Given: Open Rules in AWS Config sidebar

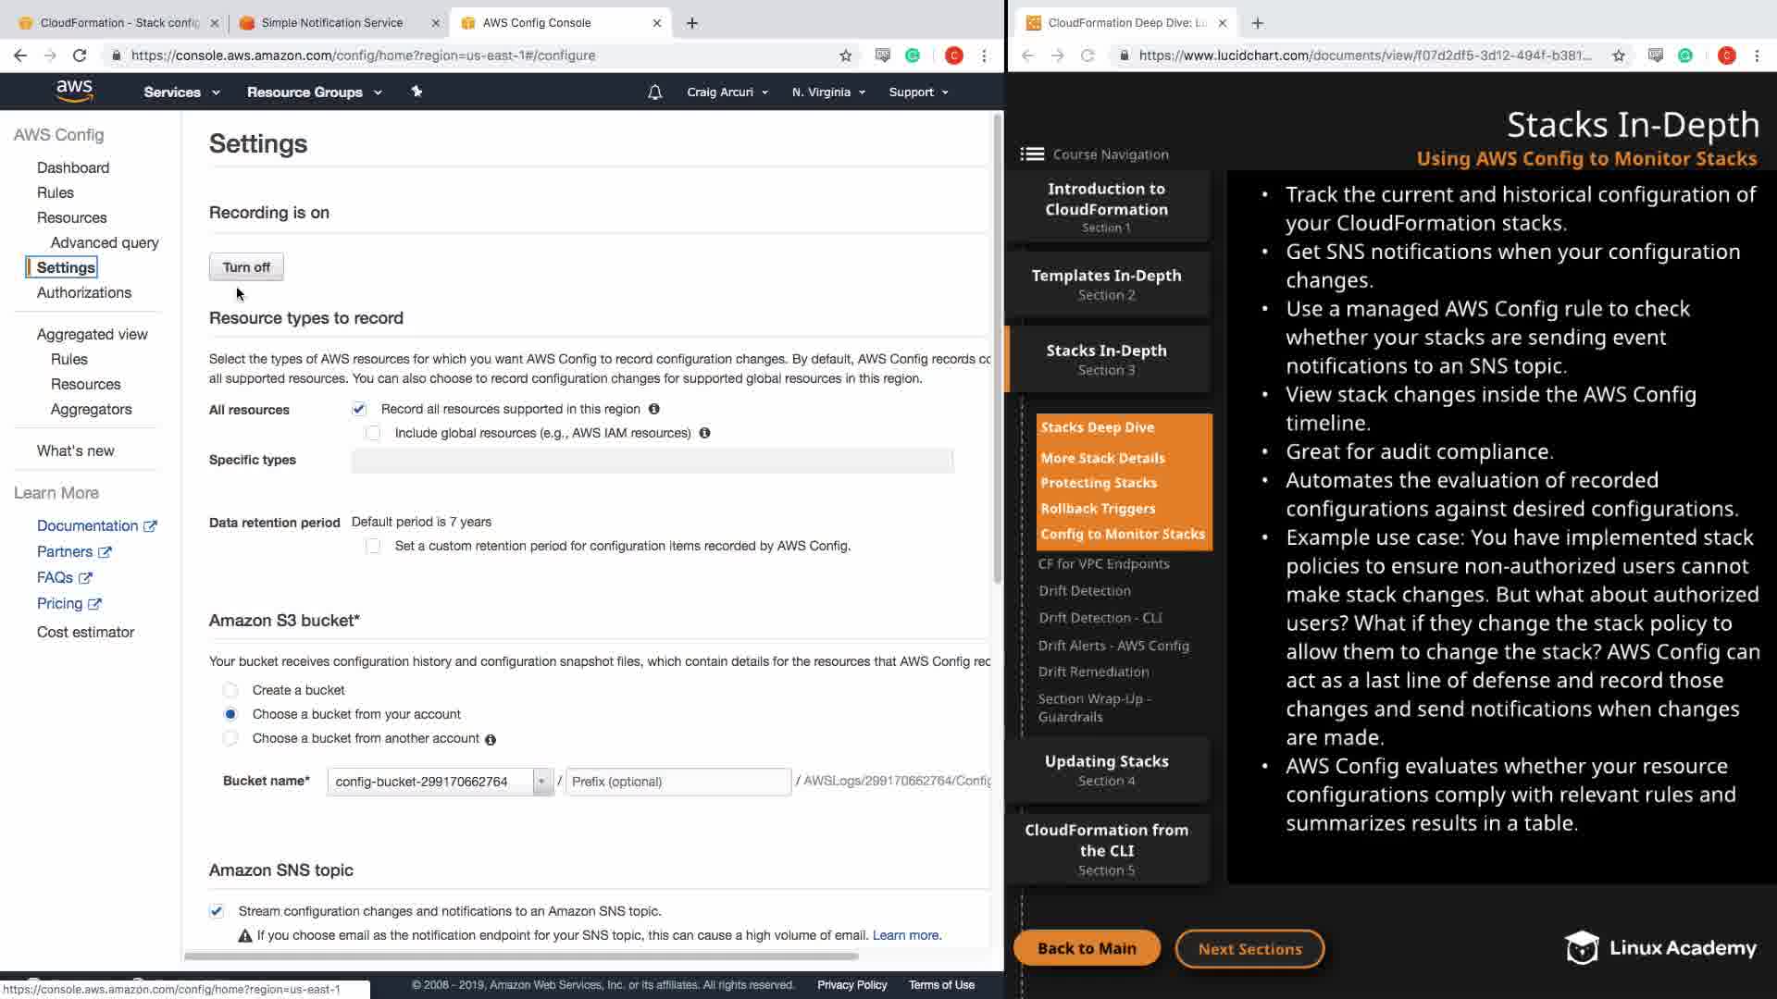Looking at the screenshot, I should 56,192.
